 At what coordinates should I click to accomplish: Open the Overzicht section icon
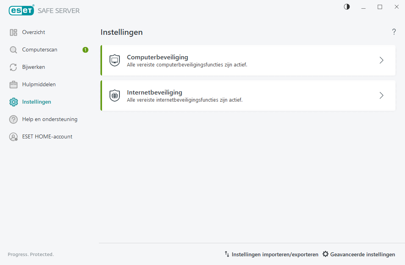(13, 32)
